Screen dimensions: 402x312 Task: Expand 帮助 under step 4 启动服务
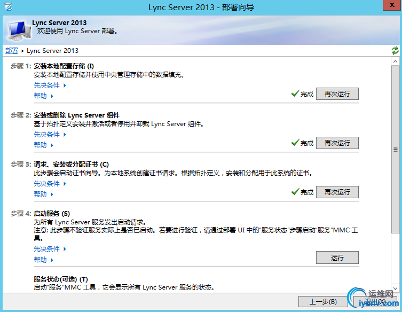click(44, 260)
